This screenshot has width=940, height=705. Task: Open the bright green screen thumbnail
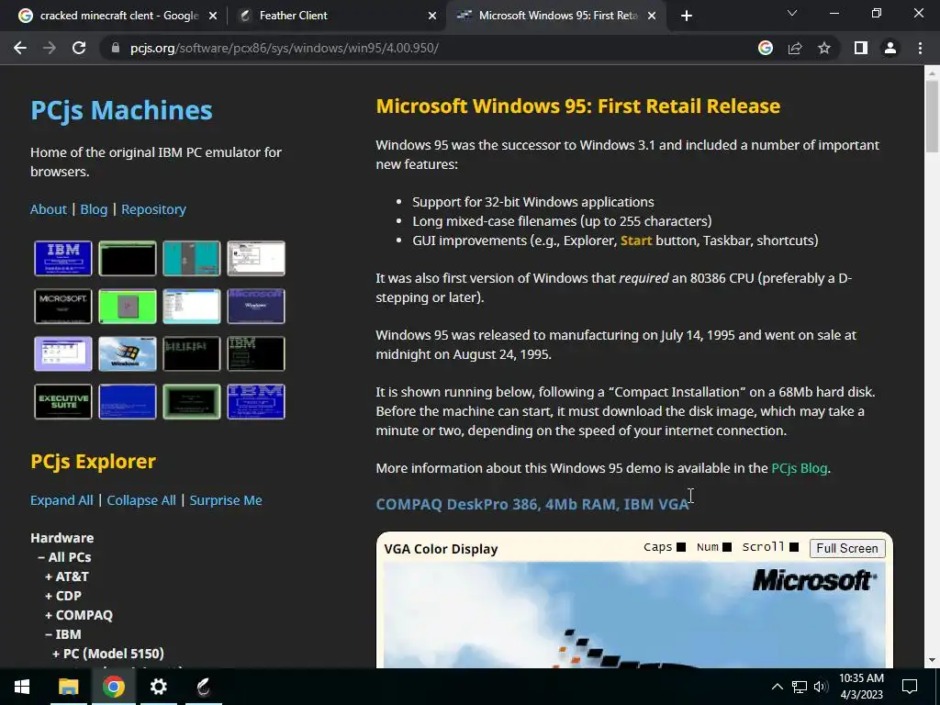click(127, 307)
